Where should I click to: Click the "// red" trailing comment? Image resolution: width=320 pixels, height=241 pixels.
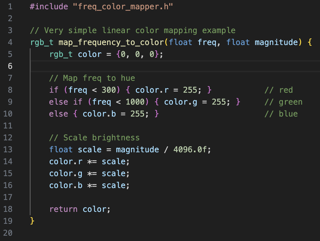279,90
